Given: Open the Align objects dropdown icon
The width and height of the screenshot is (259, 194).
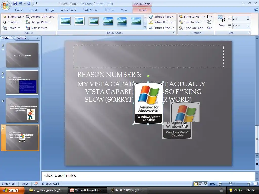Looking at the screenshot, I should [x=210, y=17].
